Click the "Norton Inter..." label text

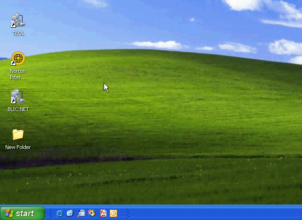(x=18, y=74)
